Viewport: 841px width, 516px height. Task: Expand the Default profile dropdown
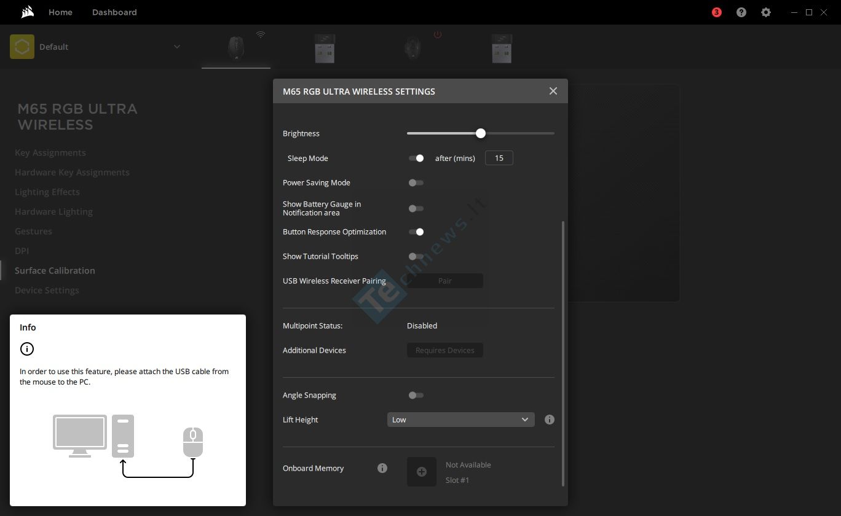click(176, 47)
